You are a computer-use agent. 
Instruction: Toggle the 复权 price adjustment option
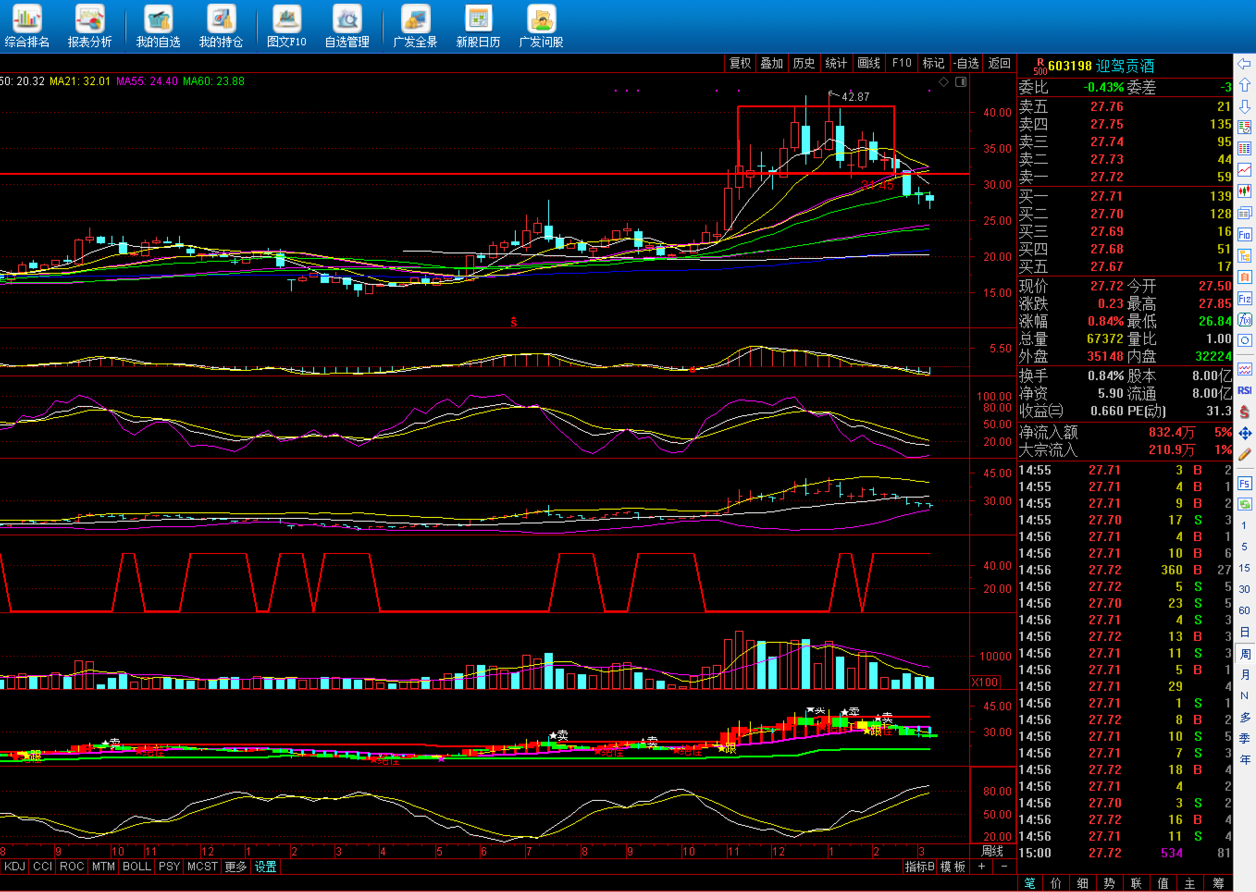740,63
